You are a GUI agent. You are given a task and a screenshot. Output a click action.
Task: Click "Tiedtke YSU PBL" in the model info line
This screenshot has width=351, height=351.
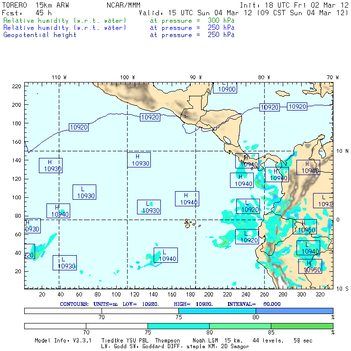click(125, 341)
